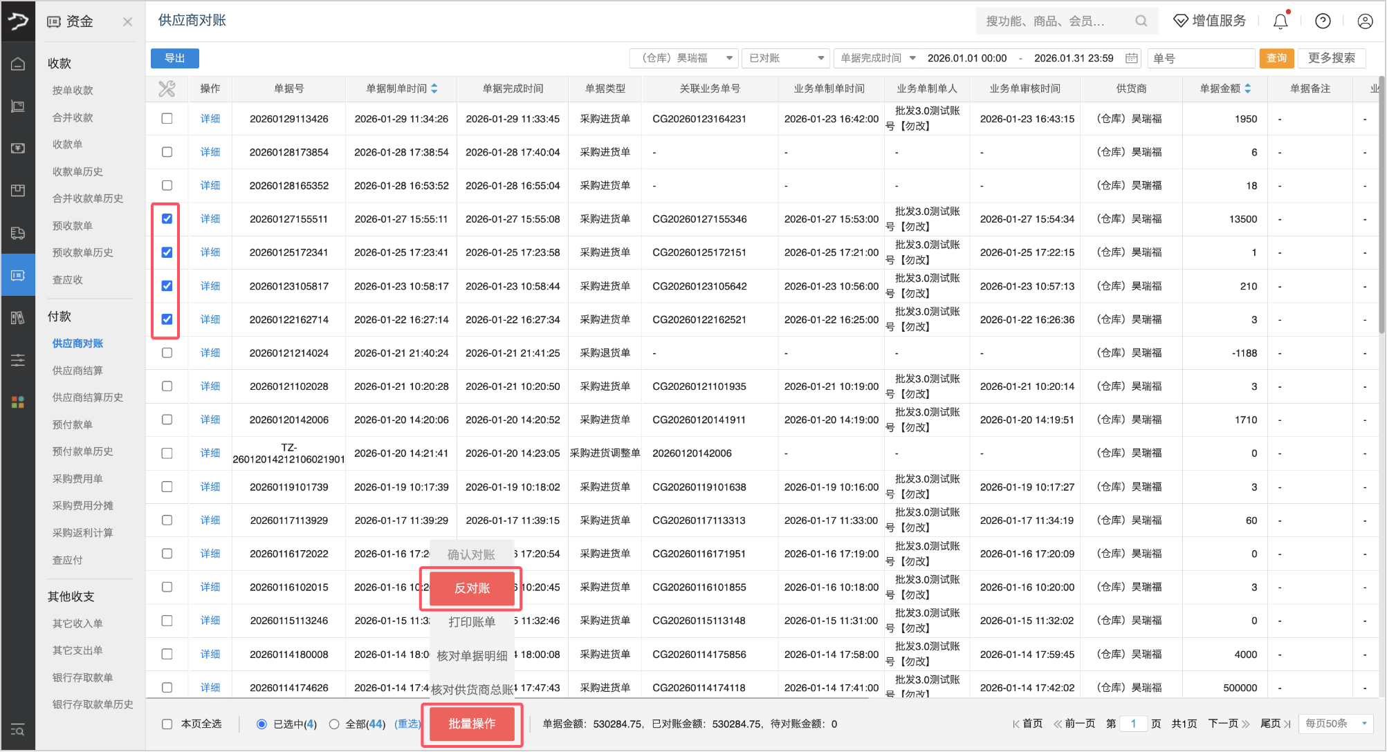The image size is (1387, 752).
Task: Click the home icon in left sidebar
Action: point(18,64)
